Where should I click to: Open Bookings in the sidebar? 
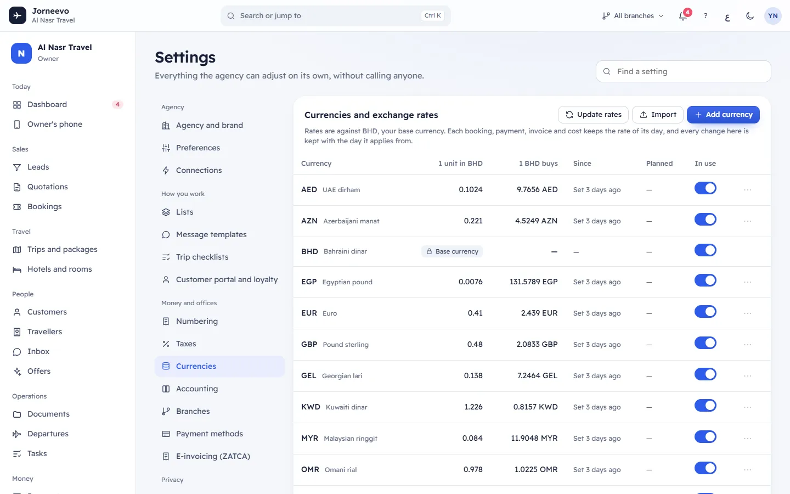[67, 206]
